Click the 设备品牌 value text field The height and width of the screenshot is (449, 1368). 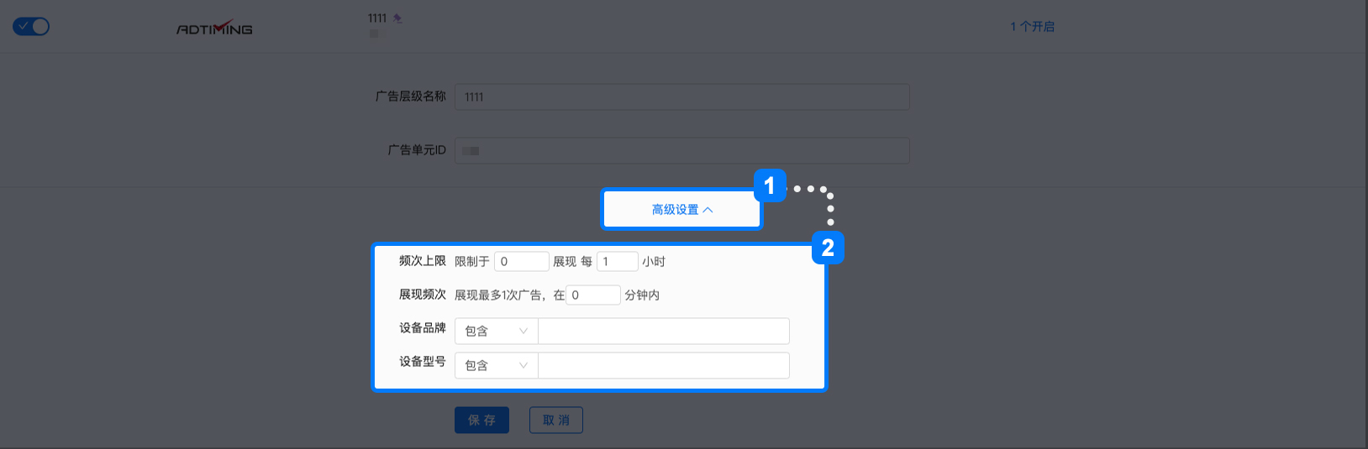tap(664, 331)
